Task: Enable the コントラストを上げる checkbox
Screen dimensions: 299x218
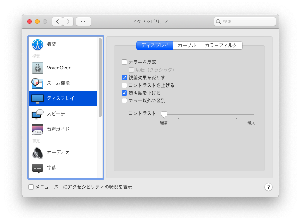Action: [x=124, y=85]
